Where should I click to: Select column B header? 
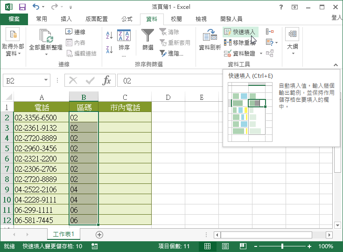(84, 97)
